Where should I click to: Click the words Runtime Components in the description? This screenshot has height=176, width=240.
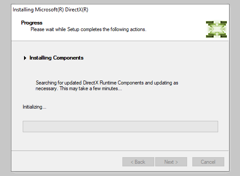pyautogui.click(x=122, y=83)
